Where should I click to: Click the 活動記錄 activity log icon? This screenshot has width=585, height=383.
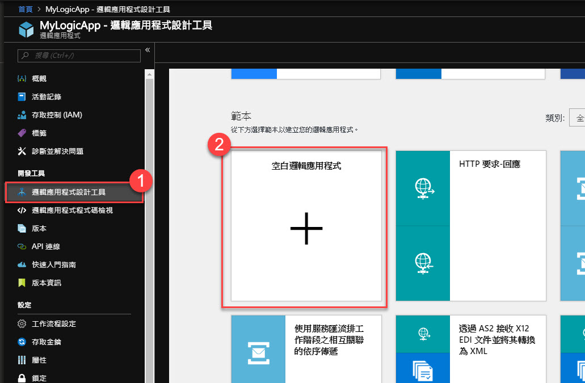point(22,97)
